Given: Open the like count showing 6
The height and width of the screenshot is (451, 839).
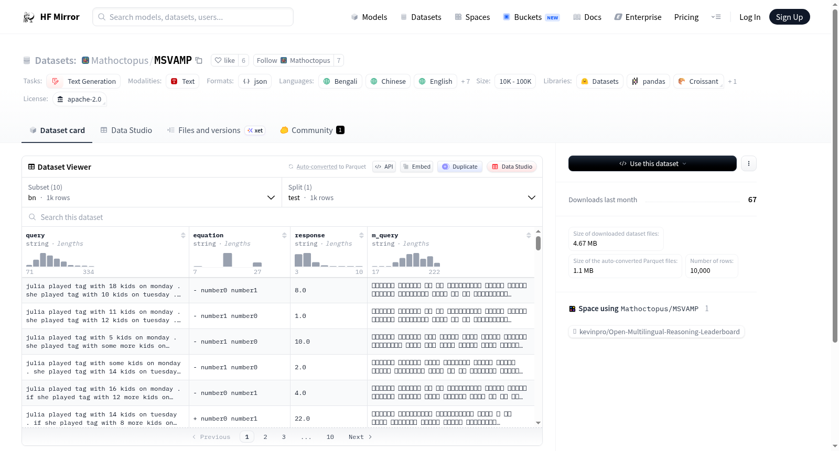Looking at the screenshot, I should point(243,60).
